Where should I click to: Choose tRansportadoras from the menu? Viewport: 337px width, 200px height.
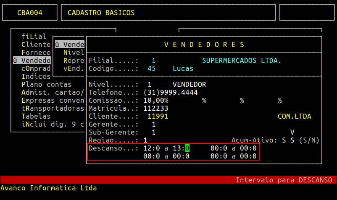(x=53, y=108)
